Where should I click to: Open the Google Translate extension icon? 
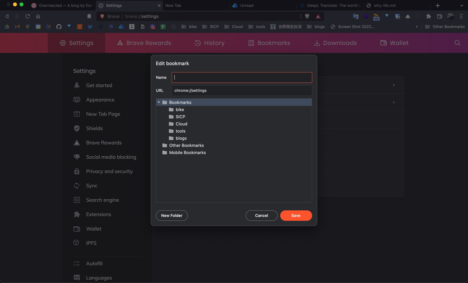[x=356, y=16]
